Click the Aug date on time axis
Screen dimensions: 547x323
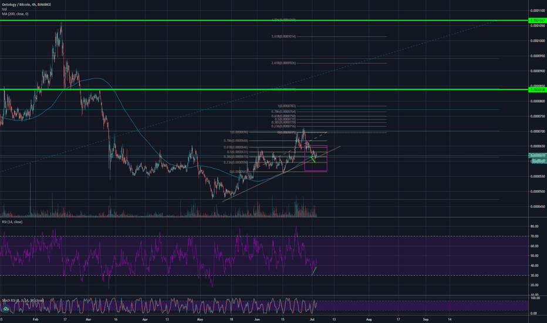[x=369, y=319]
